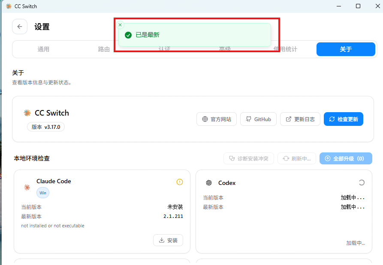Click the 刷新中... refresh button
Screen dimensions: 383x265
[297, 158]
